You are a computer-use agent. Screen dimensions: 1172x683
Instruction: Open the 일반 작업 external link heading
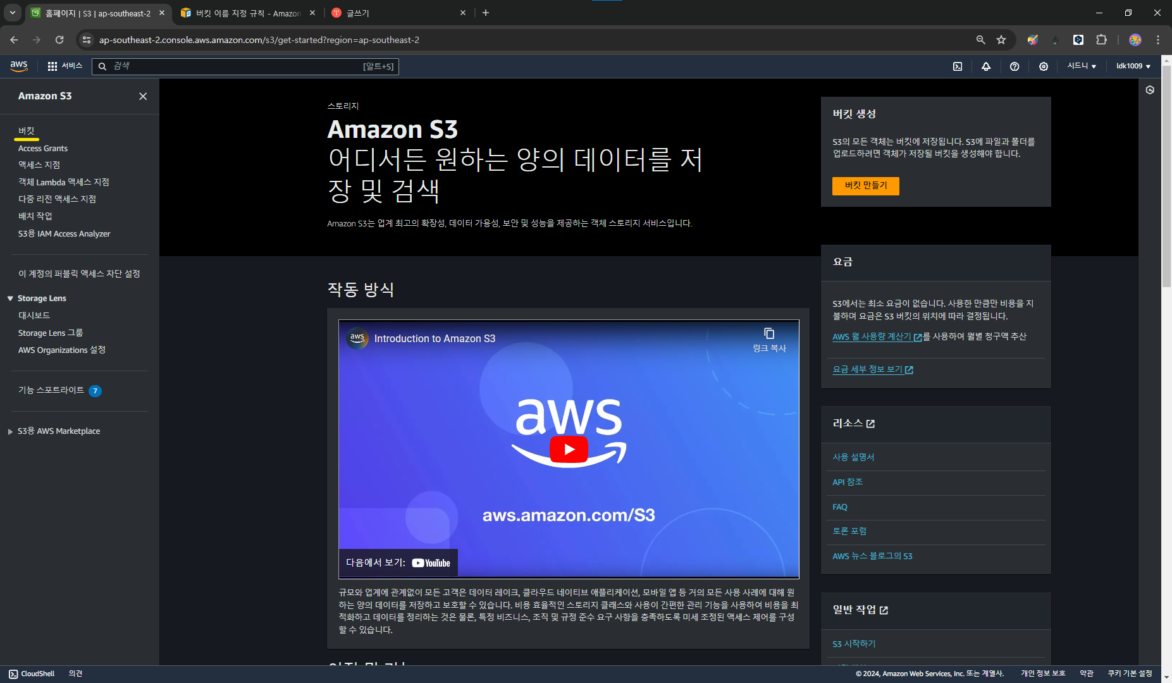[860, 610]
